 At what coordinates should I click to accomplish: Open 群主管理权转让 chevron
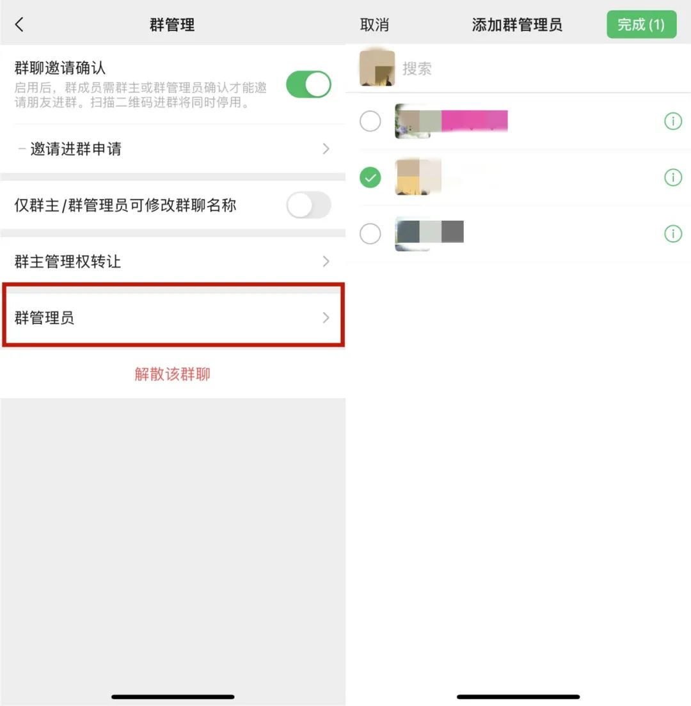pos(326,261)
